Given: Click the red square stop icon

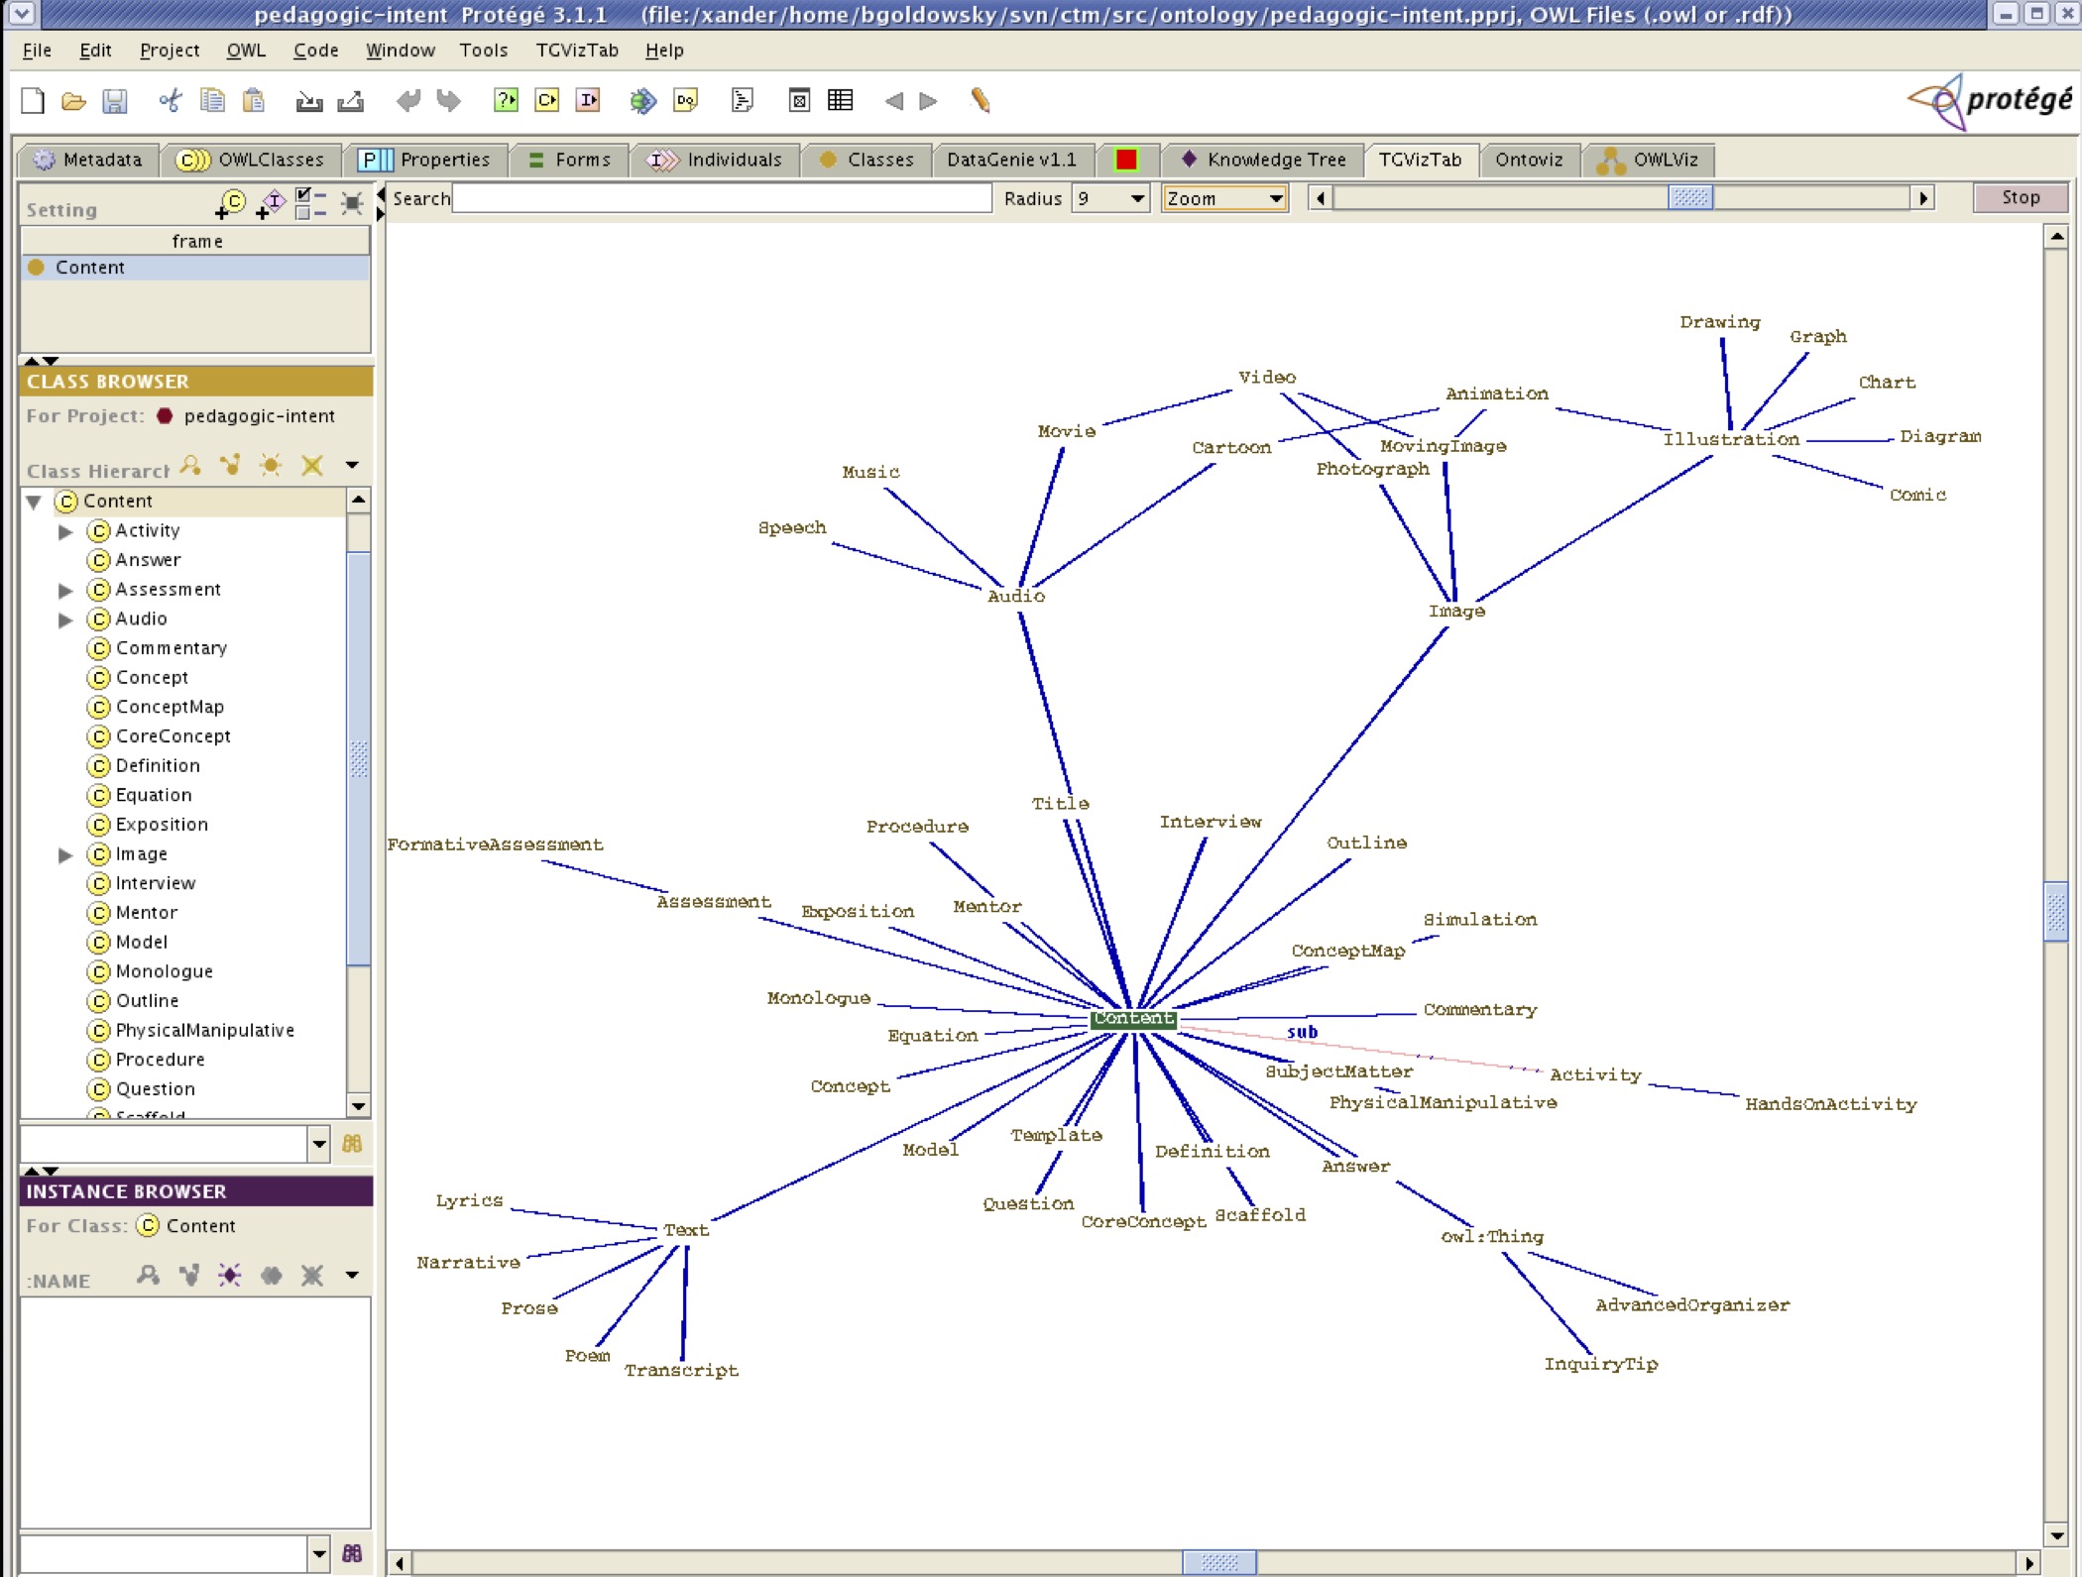Looking at the screenshot, I should coord(1126,159).
